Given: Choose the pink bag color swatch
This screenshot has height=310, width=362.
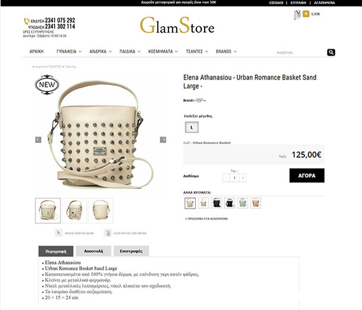Looking at the screenshot, I should tap(256, 203).
